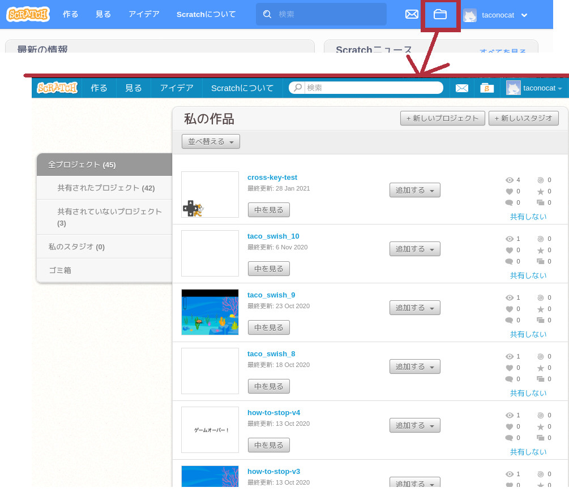Click the heart icon for taco_swish_8
Screen dimensions: 569x492
click(x=510, y=367)
